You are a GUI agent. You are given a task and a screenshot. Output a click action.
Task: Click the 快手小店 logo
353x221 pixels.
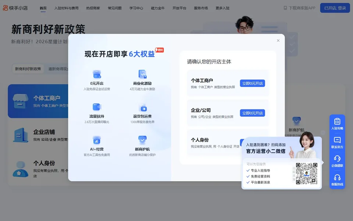point(15,8)
